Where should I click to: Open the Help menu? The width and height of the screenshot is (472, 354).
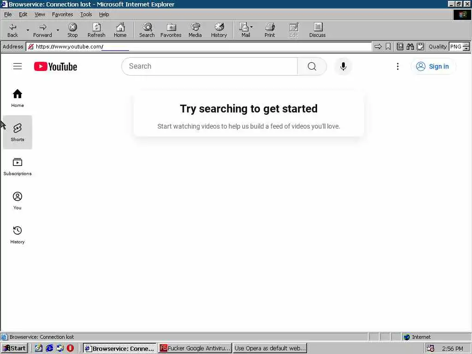[x=104, y=14]
